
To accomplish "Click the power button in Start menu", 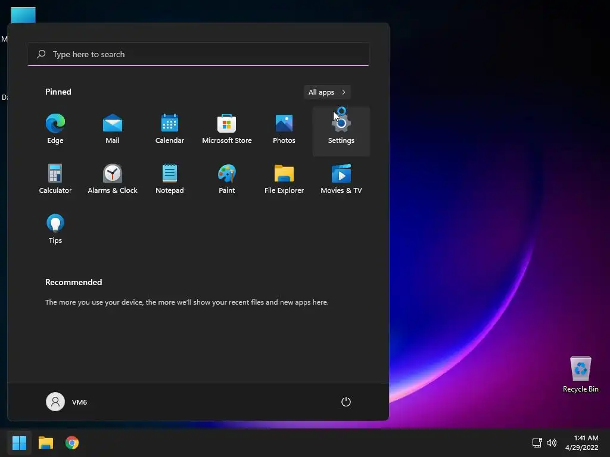I will point(346,402).
